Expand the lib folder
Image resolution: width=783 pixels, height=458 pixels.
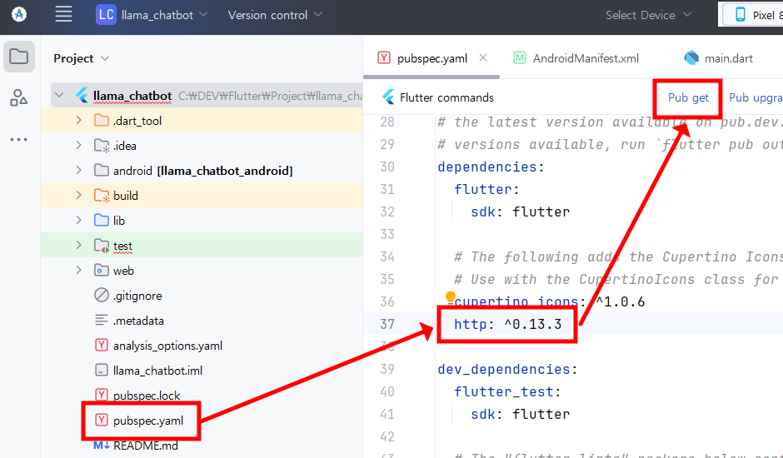[78, 221]
